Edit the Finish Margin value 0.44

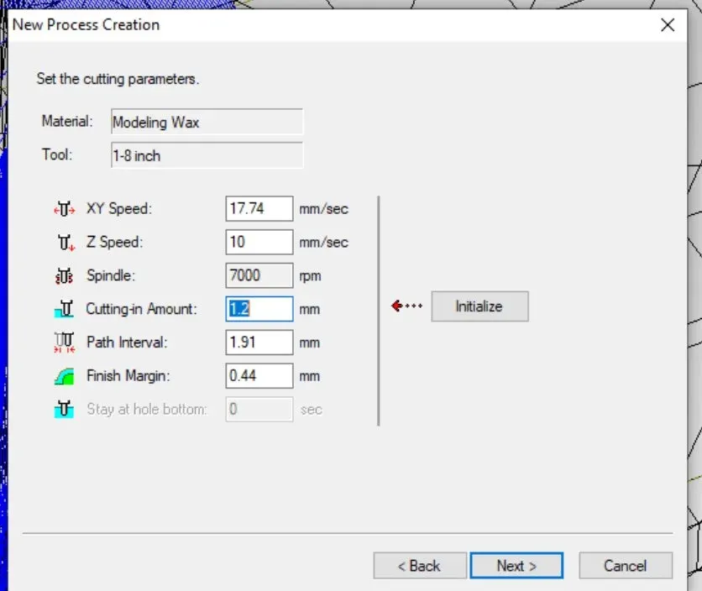259,375
